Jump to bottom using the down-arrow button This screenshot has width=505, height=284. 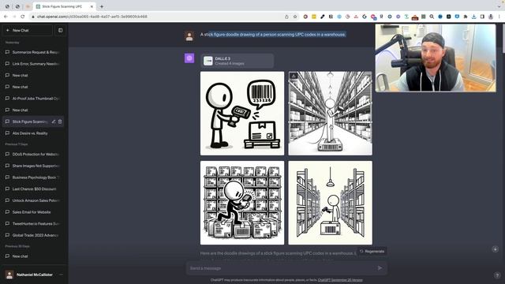click(x=495, y=249)
